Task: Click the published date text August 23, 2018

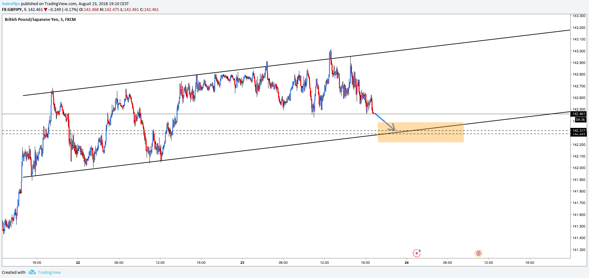Action: click(x=94, y=4)
